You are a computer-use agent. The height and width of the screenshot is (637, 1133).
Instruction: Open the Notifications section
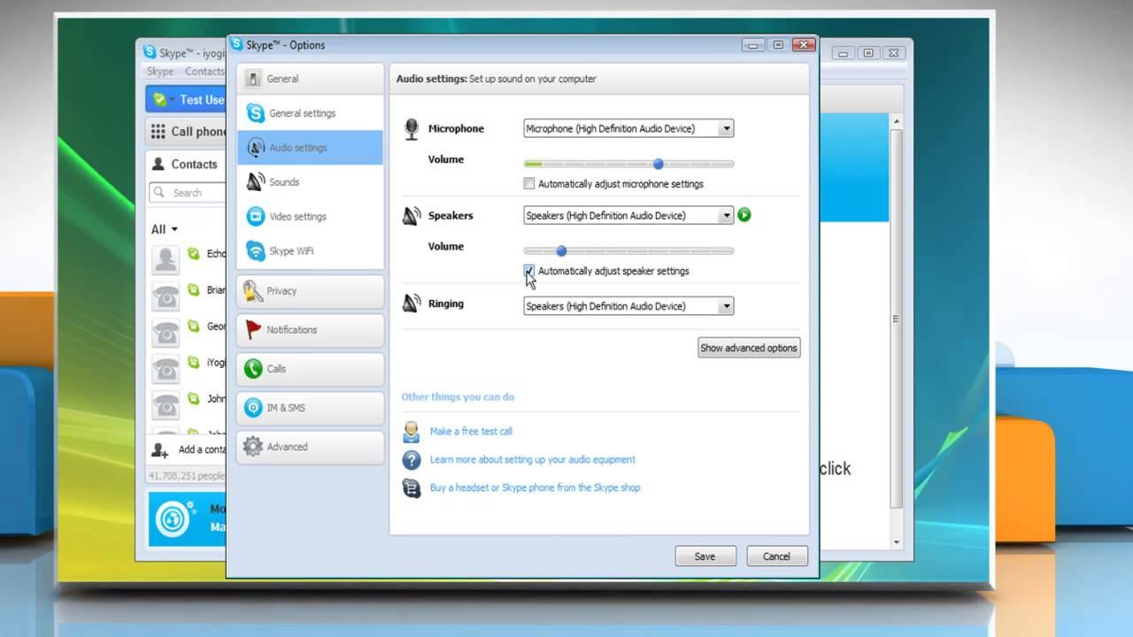click(310, 330)
